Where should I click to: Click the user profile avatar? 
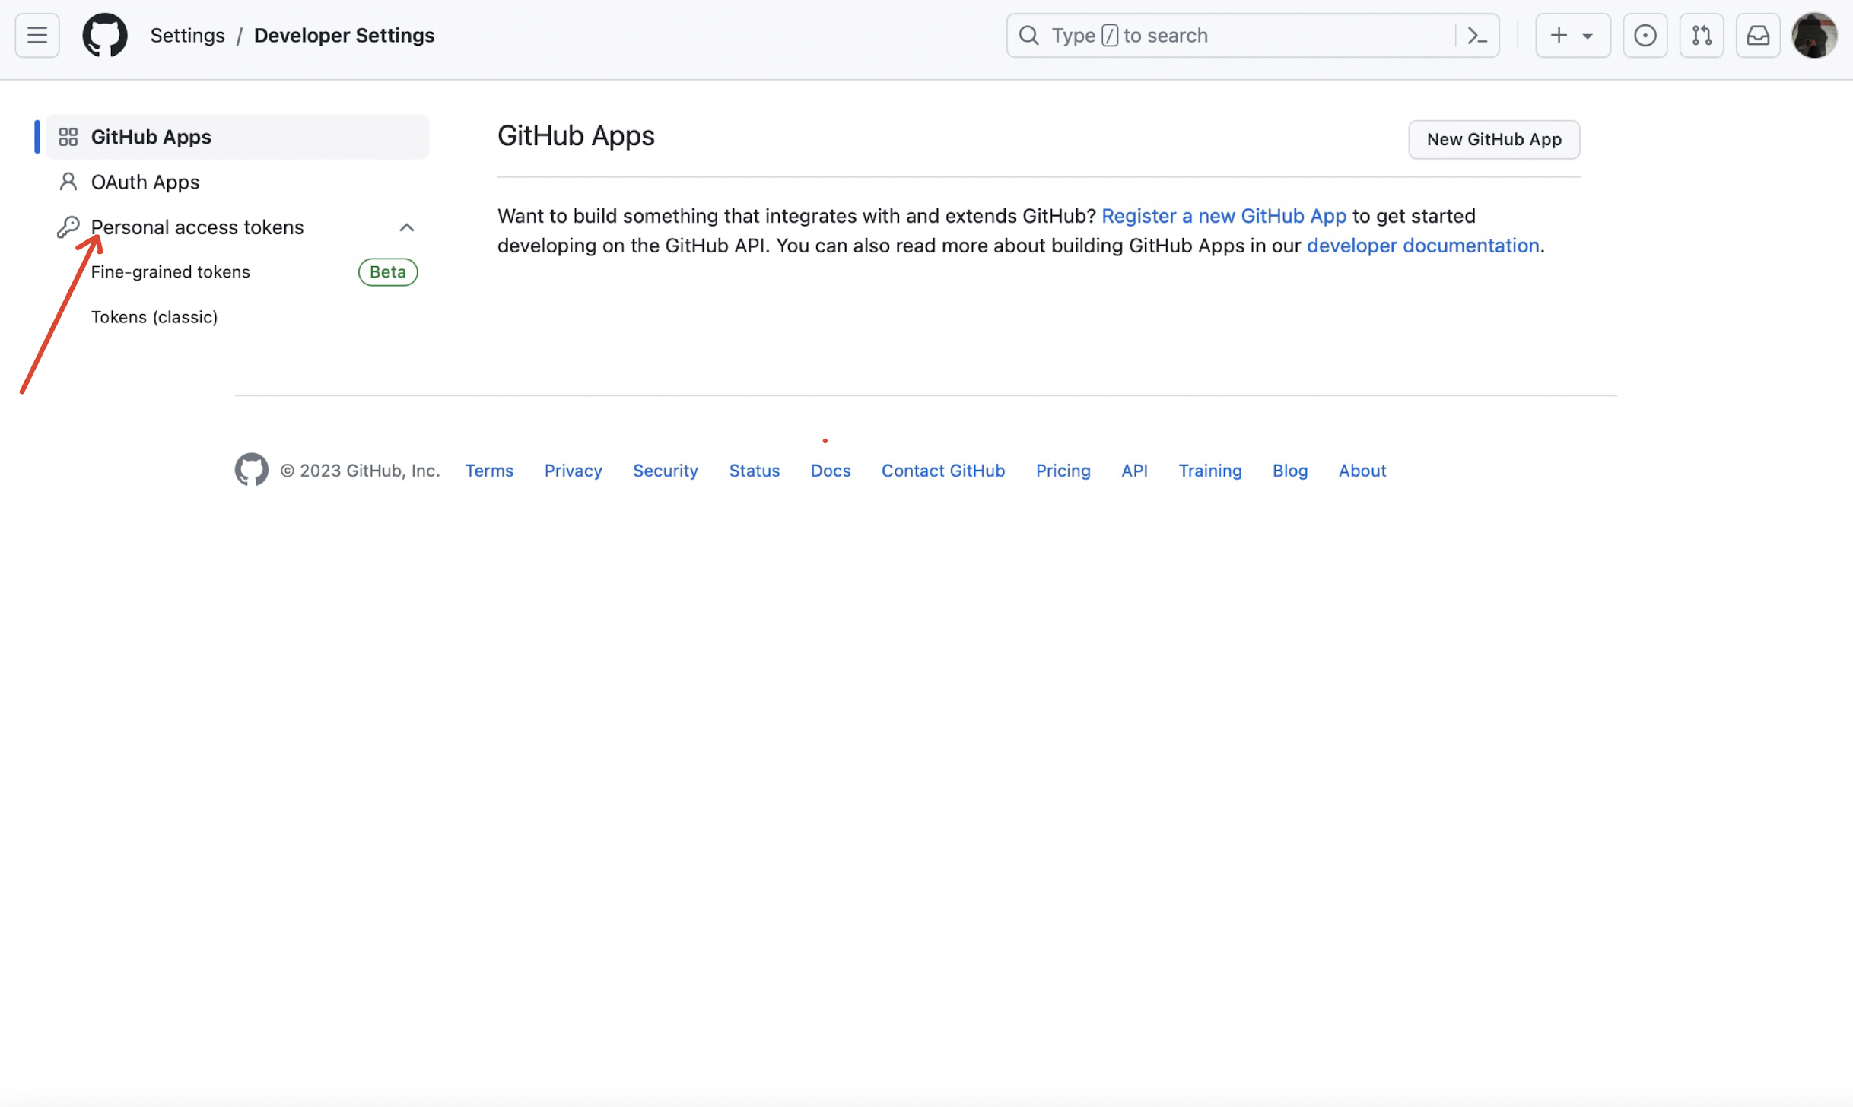pos(1813,35)
